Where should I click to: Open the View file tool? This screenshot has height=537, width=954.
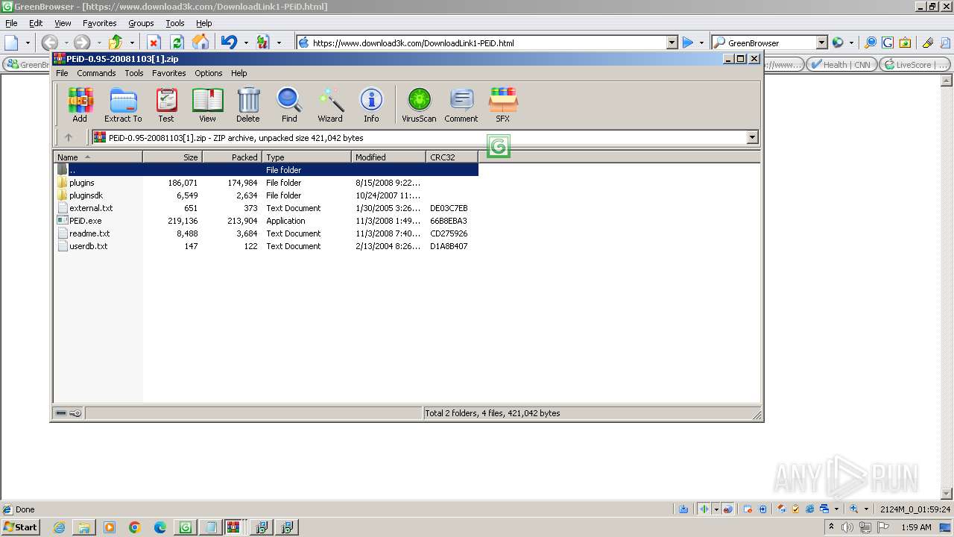pos(207,104)
